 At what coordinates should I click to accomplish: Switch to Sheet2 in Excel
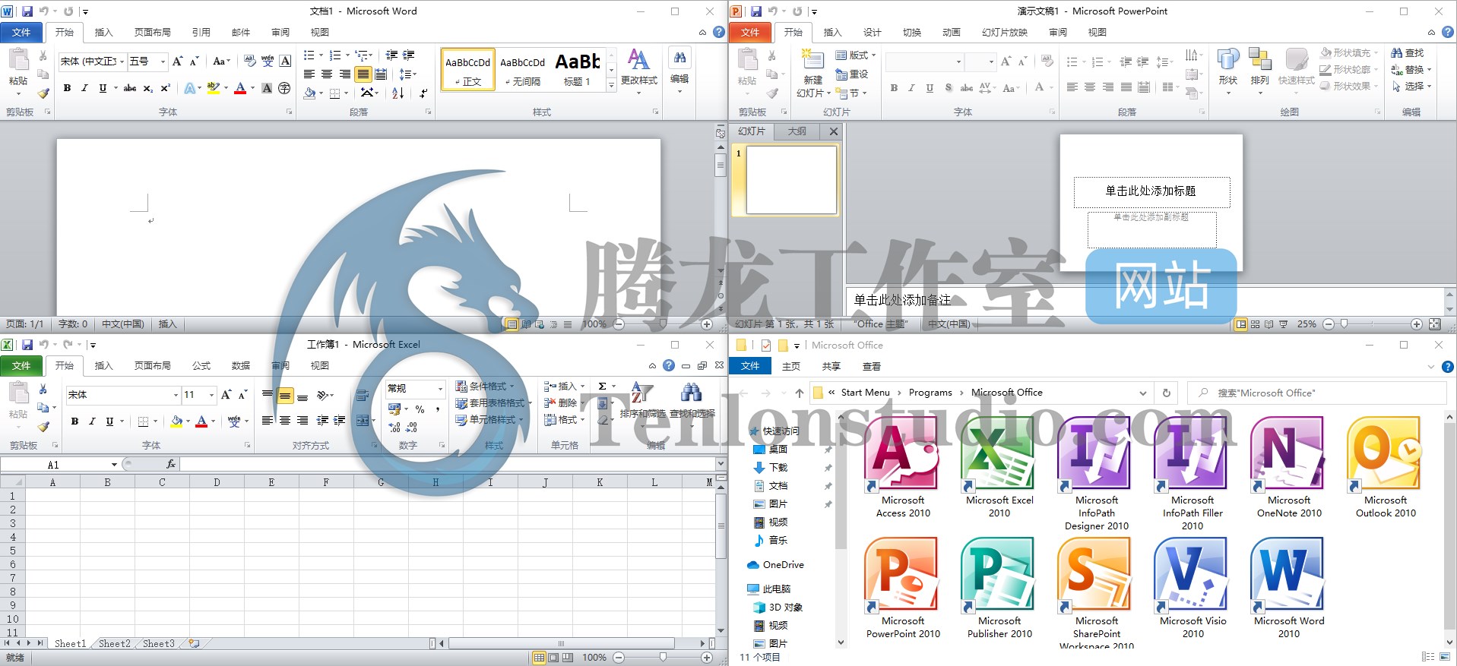pyautogui.click(x=114, y=643)
